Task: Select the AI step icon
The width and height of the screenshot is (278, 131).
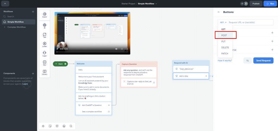Action: tap(45, 26)
